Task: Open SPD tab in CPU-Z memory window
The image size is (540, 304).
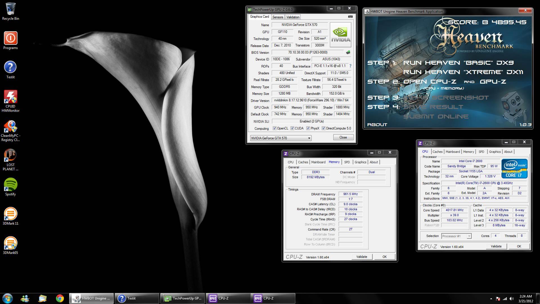Action: [347, 162]
